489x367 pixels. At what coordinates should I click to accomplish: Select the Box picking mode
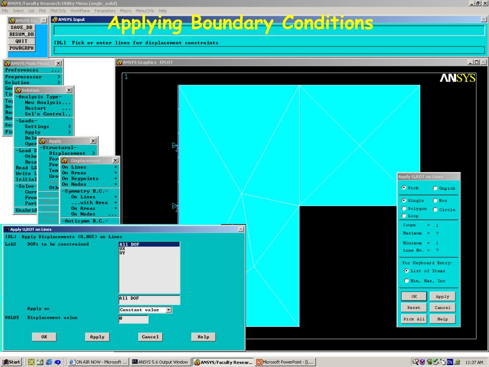coord(435,200)
